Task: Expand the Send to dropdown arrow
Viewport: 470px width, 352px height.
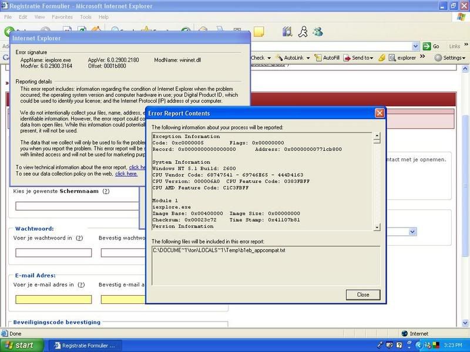Action: pos(372,58)
